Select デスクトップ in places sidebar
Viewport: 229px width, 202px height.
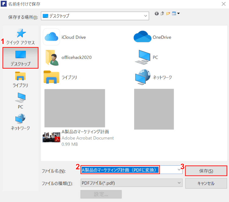click(20, 58)
